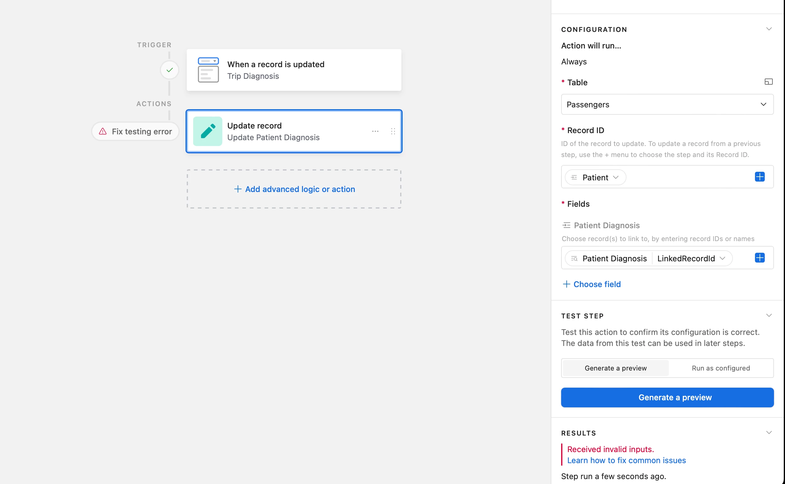Click the drag handle on Update record
Screen dimensions: 785x484
click(393, 131)
